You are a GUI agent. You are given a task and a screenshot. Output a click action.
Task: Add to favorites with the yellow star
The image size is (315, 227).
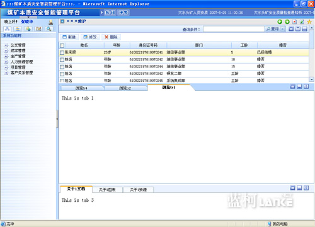click(x=309, y=21)
